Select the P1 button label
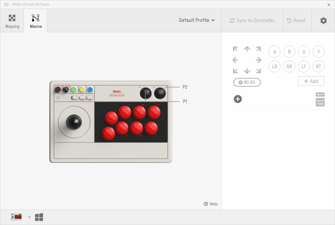Image resolution: width=335 pixels, height=225 pixels. point(185,101)
